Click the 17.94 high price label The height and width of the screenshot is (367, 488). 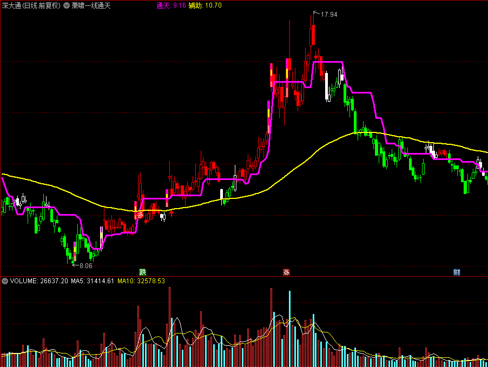328,14
